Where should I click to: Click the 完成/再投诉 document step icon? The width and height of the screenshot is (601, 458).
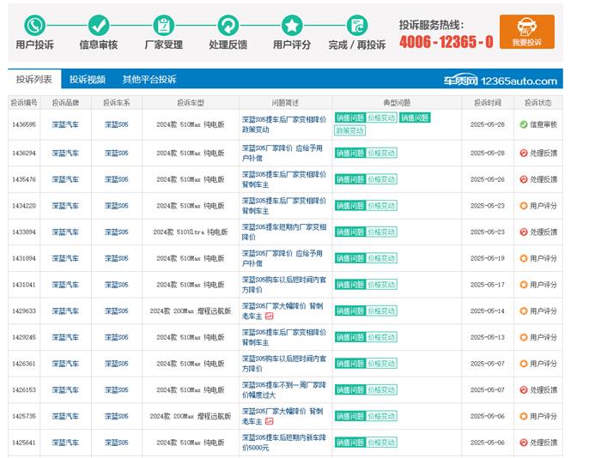[357, 26]
